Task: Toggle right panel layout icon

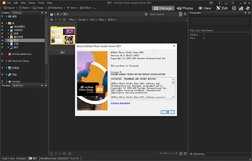Action: (232, 3)
